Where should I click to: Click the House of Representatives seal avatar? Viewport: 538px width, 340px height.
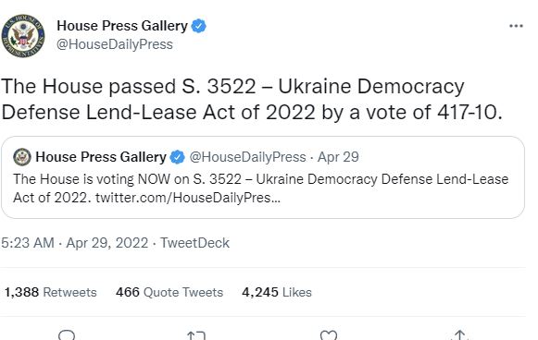coord(23,36)
